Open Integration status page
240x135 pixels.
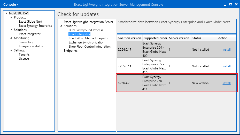tap(31, 46)
